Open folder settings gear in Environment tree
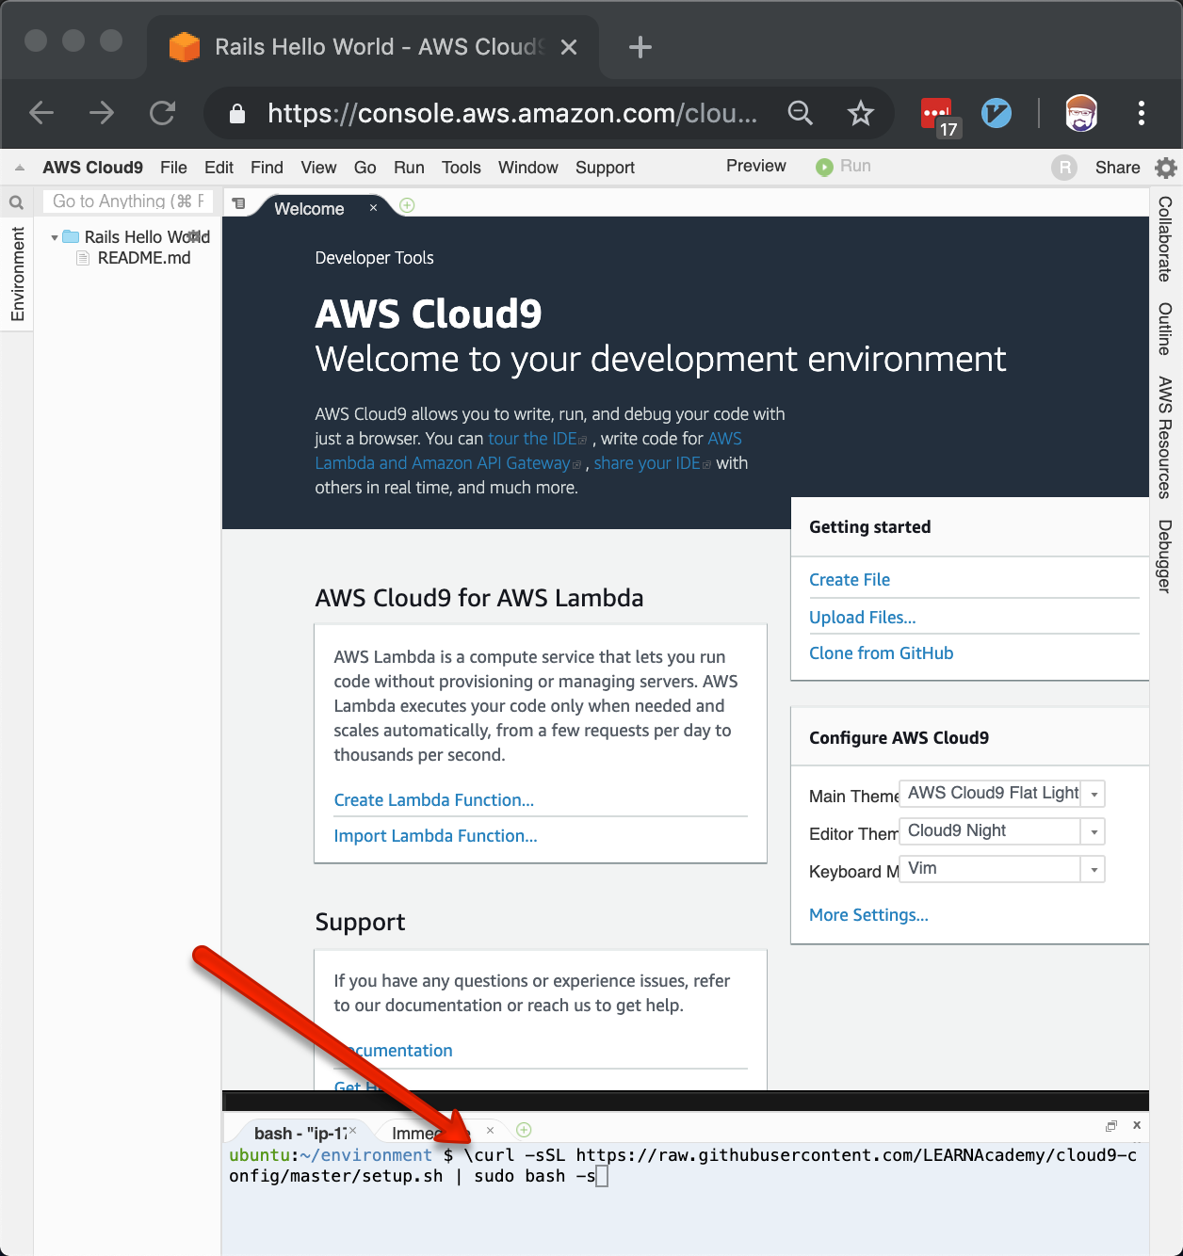The image size is (1183, 1256). pos(196,235)
